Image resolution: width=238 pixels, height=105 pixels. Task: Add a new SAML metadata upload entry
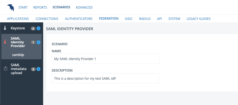pos(38,69)
